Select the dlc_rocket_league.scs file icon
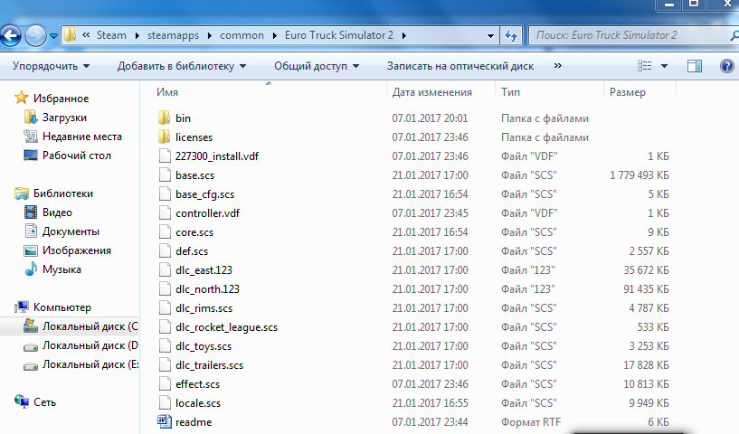 pos(165,327)
